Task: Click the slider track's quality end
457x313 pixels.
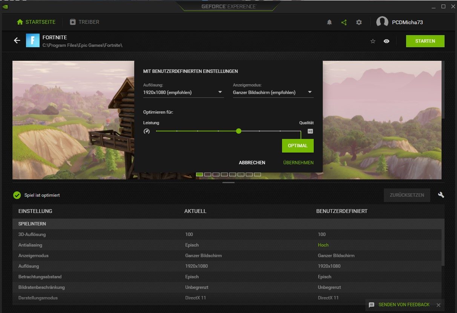Action: [300, 131]
